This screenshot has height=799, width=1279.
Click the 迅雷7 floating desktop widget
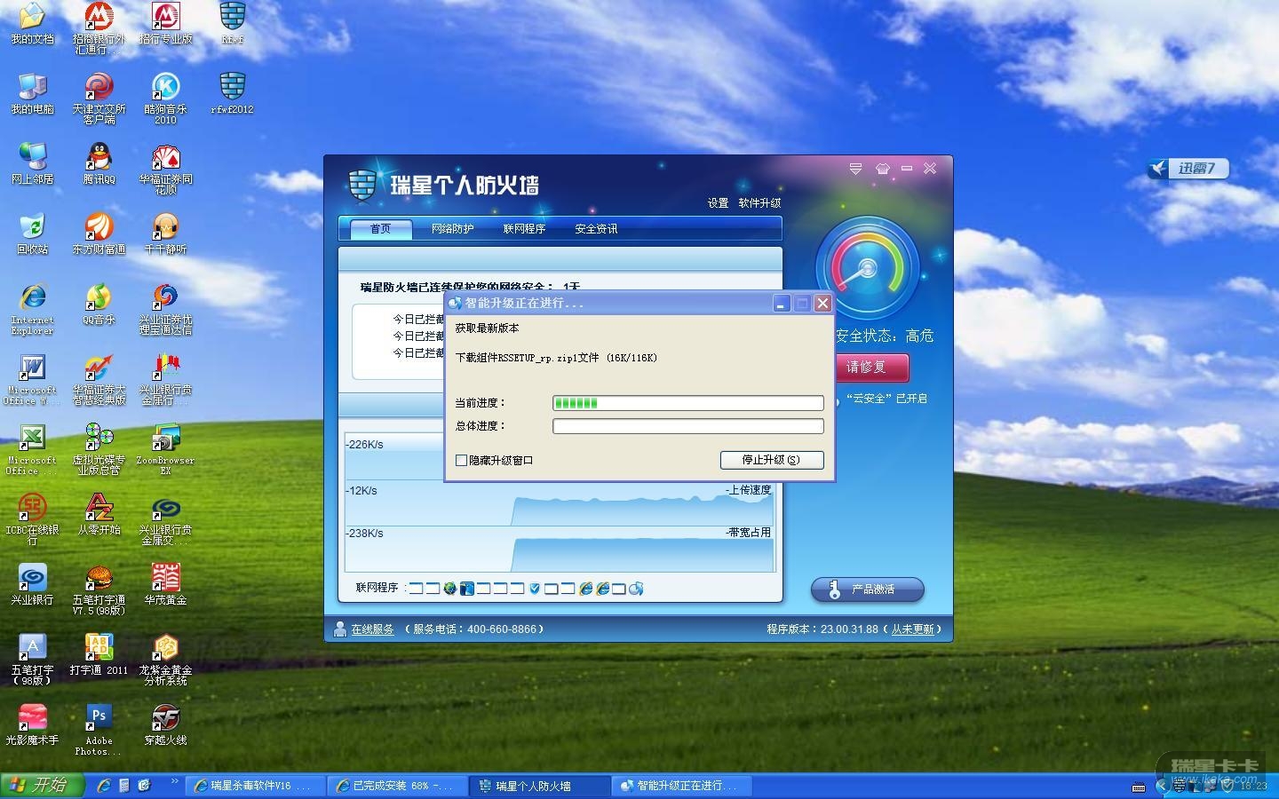pyautogui.click(x=1188, y=169)
